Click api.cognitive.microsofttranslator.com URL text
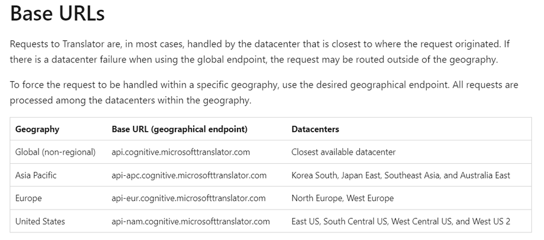544x240 pixels. tap(180, 152)
